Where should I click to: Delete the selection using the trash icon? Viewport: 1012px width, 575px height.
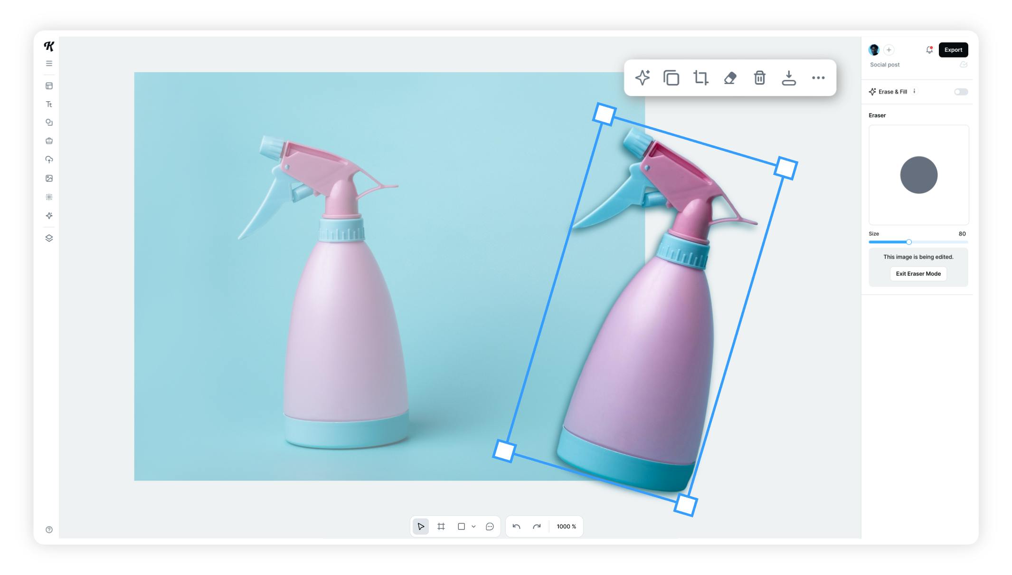759,77
